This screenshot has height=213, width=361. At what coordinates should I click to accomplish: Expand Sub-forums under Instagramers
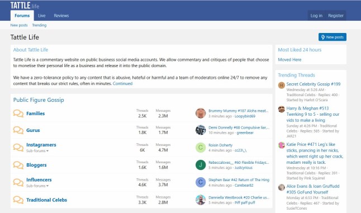[x=37, y=151]
